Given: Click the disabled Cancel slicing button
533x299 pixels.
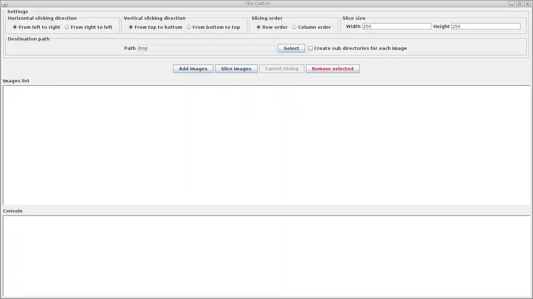Looking at the screenshot, I should click(x=281, y=69).
